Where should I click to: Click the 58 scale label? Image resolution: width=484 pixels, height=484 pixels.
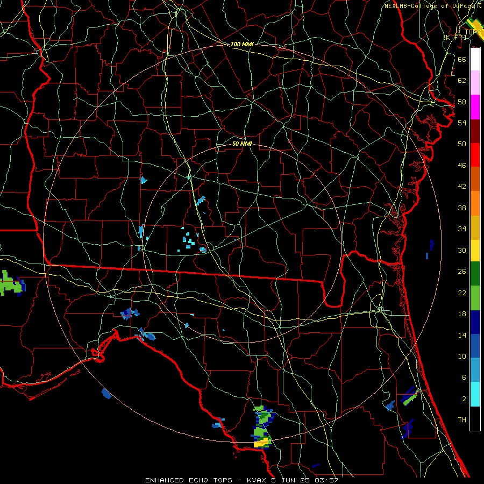point(462,102)
